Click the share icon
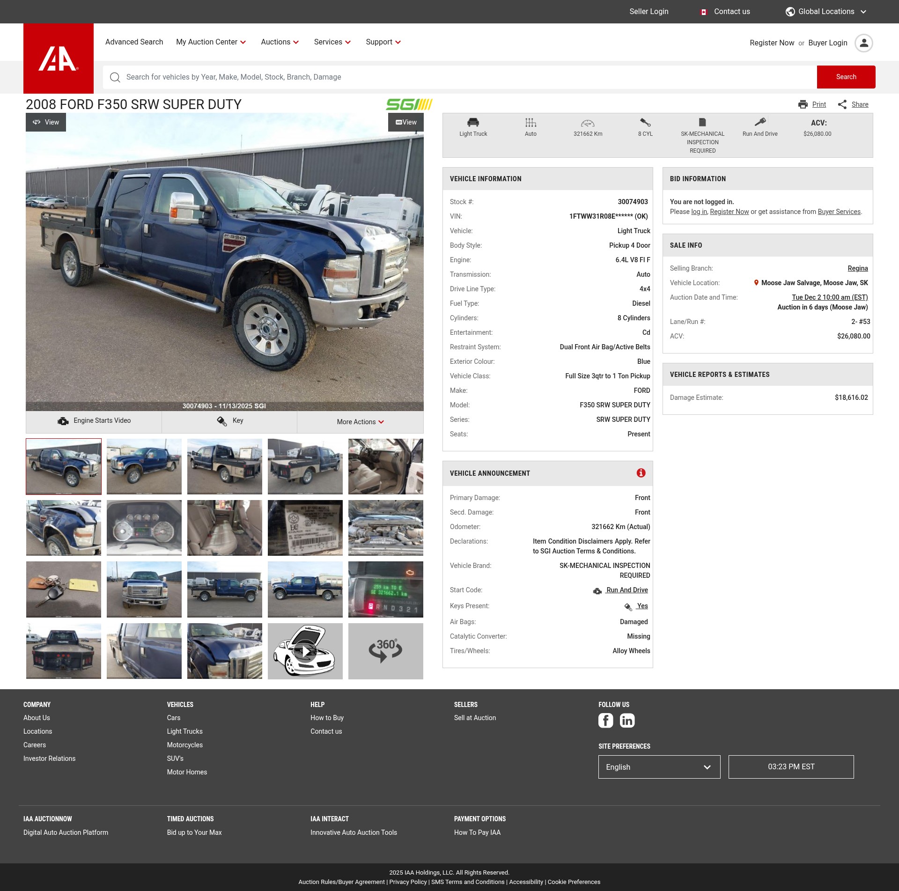Image resolution: width=899 pixels, height=891 pixels. coord(842,104)
